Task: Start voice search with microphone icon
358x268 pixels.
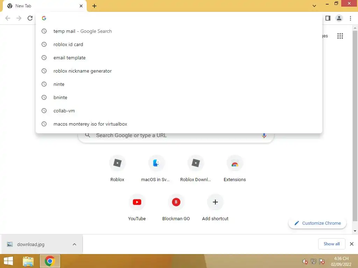Action: click(x=264, y=136)
